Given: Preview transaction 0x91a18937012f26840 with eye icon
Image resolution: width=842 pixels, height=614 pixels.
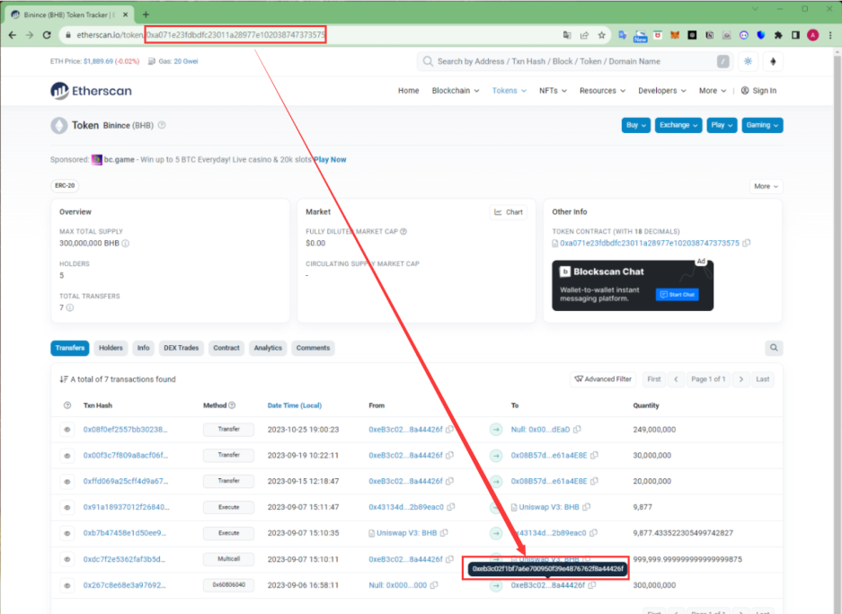Looking at the screenshot, I should click(67, 507).
